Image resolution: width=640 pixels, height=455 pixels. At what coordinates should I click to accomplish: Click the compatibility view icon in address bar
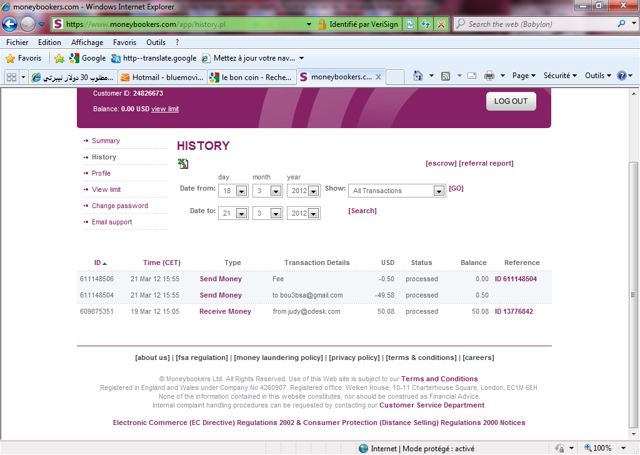point(410,24)
